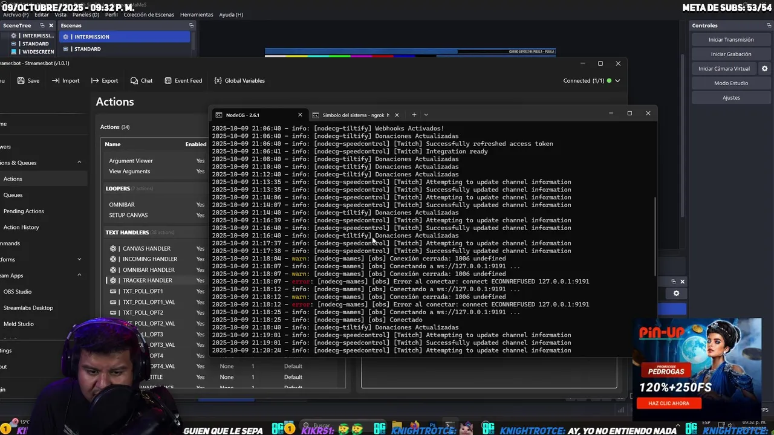Click Iniciar Grabación button

point(731,54)
